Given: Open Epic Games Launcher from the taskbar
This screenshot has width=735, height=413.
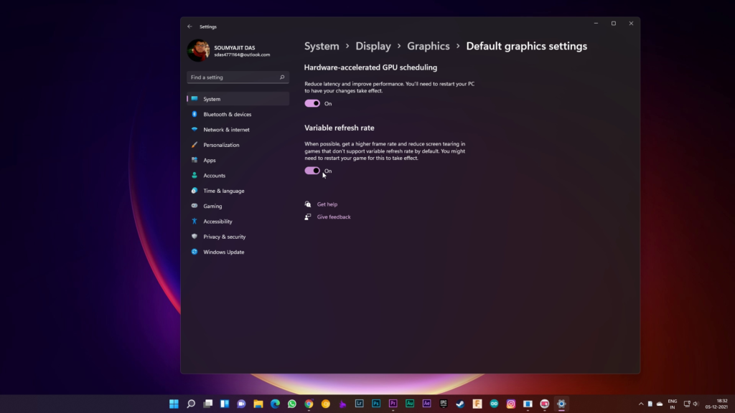Looking at the screenshot, I should (x=444, y=404).
